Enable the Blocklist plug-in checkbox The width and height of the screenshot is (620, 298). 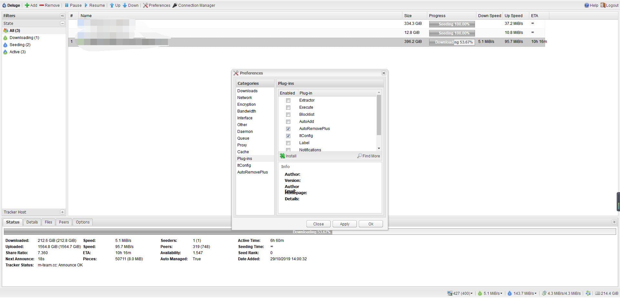288,115
